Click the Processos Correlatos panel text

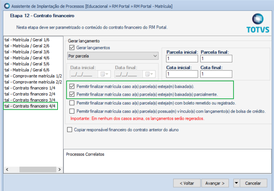coord(85,154)
